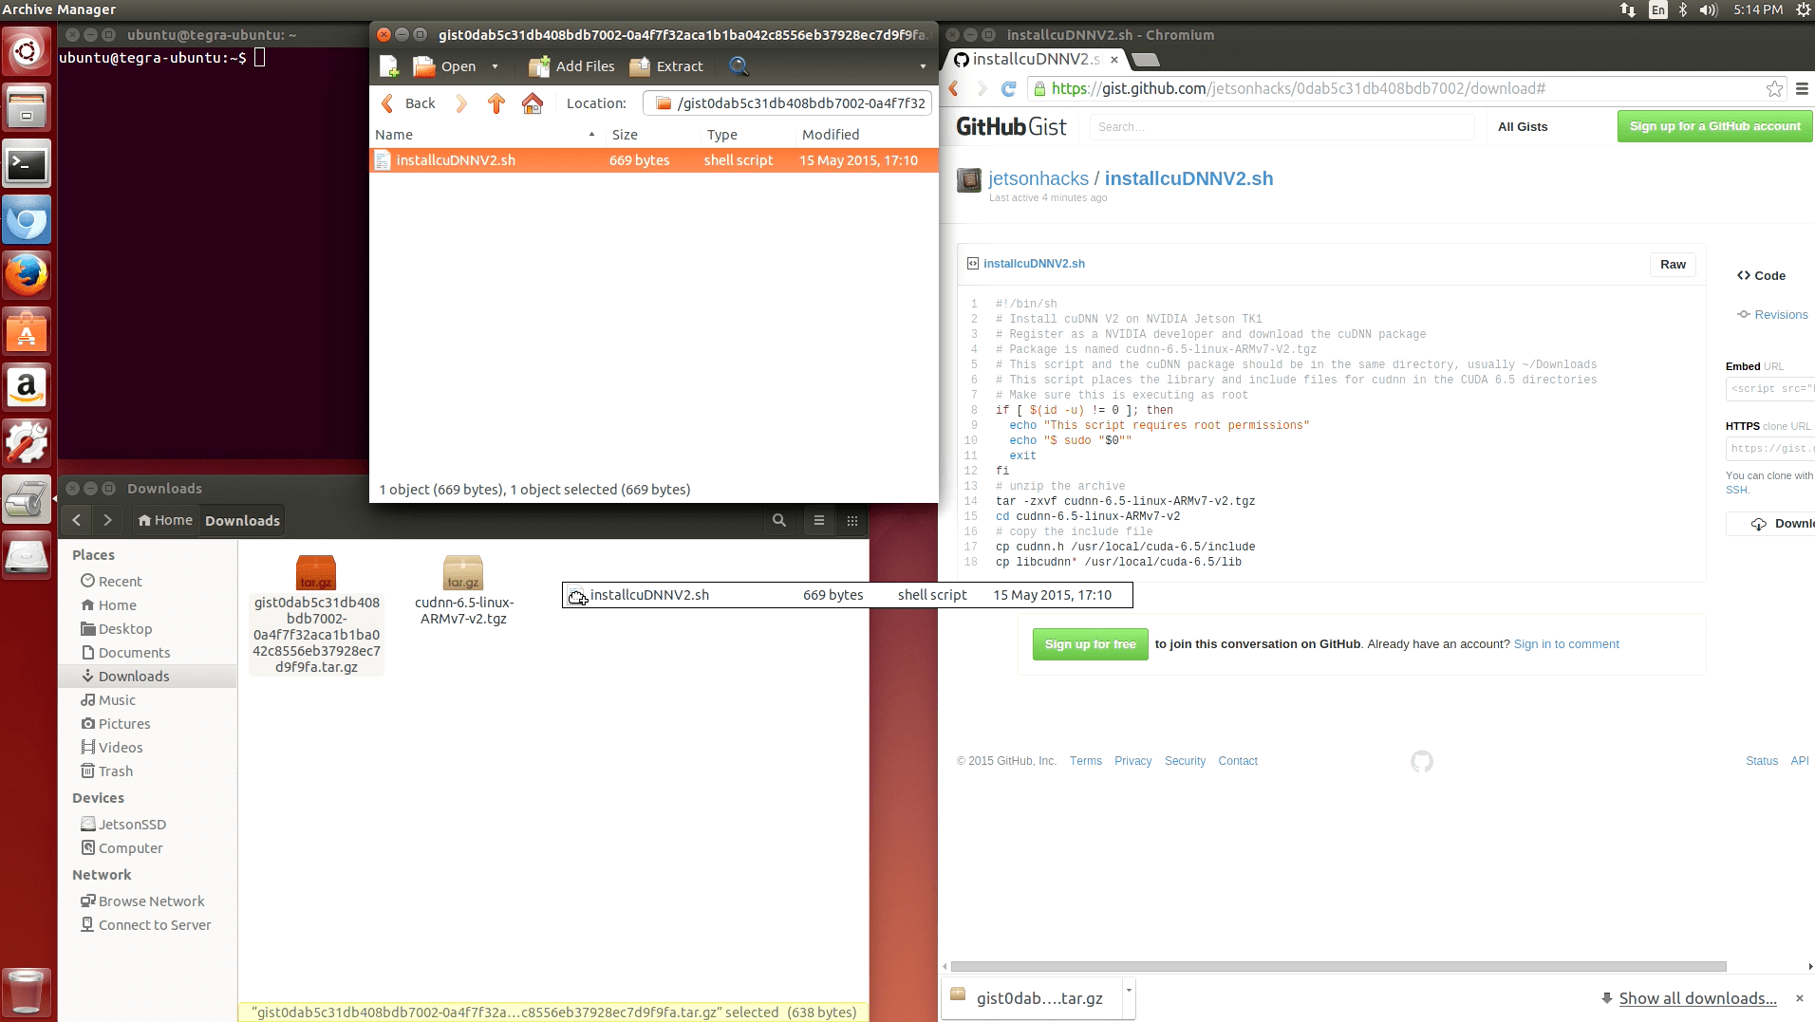The width and height of the screenshot is (1815, 1022).
Task: Bookmark this page with the star icon
Action: point(1773,89)
